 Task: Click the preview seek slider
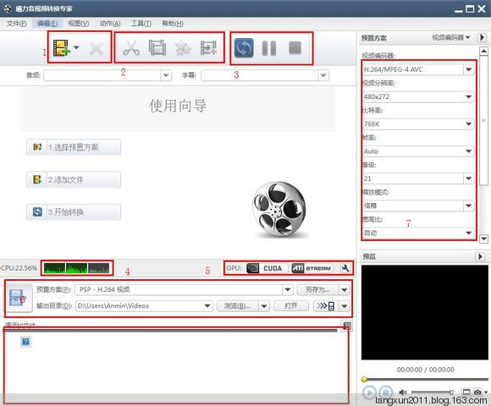426,380
